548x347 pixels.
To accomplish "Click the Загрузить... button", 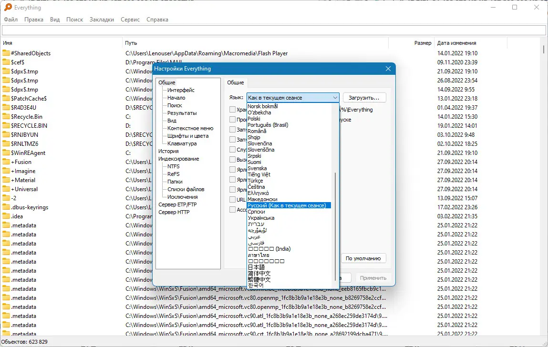I will [x=364, y=98].
